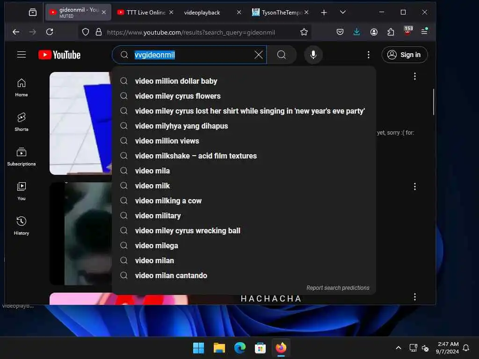This screenshot has width=479, height=359.
Task: Open a new browser tab
Action: 324,12
